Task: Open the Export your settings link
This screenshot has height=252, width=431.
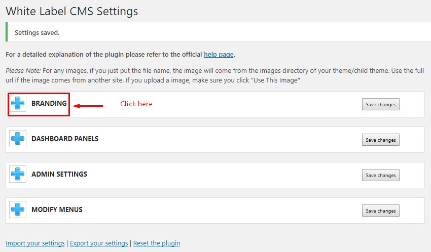Action: point(99,243)
